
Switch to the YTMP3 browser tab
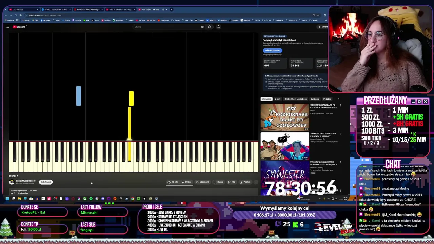pos(56,9)
